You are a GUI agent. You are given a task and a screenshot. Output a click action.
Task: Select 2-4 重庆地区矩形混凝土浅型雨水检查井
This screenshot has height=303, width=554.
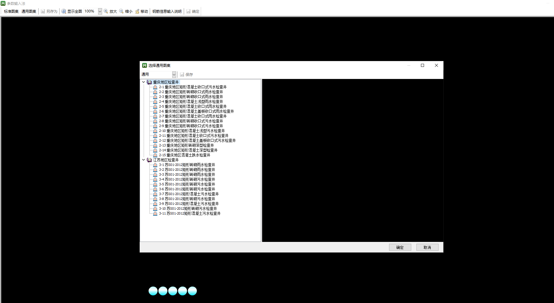coord(191,102)
